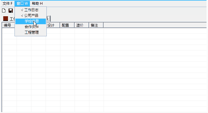Click the 编号 column header
The width and height of the screenshot is (208, 113).
(x=8, y=25)
